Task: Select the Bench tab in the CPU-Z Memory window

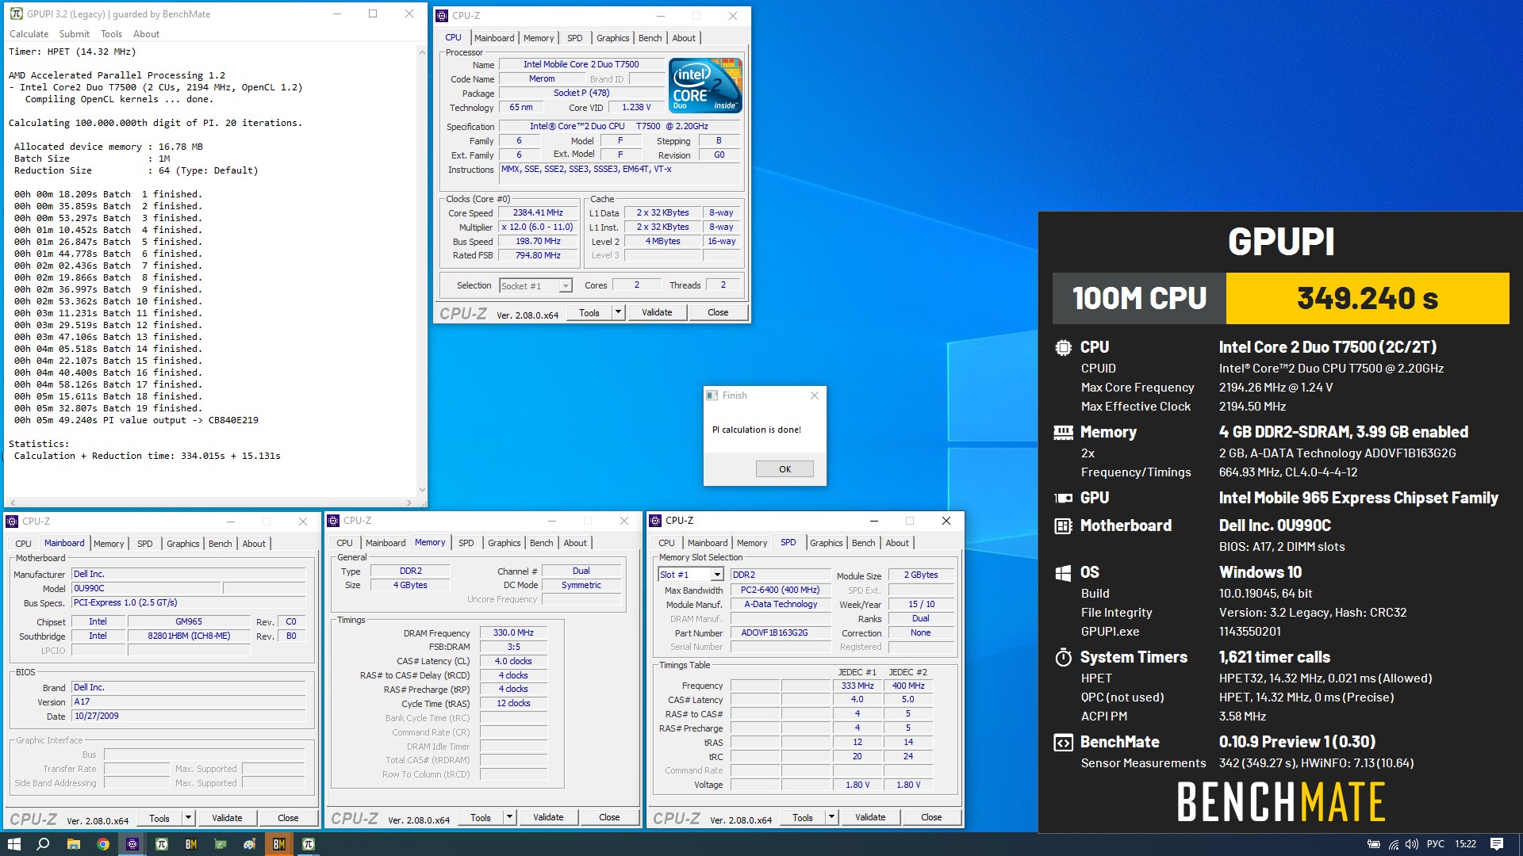Action: coord(541,543)
